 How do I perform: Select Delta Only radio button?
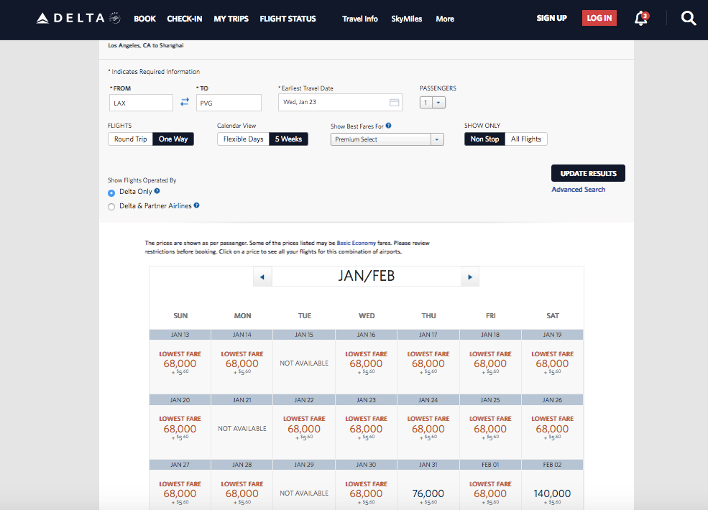tap(111, 193)
